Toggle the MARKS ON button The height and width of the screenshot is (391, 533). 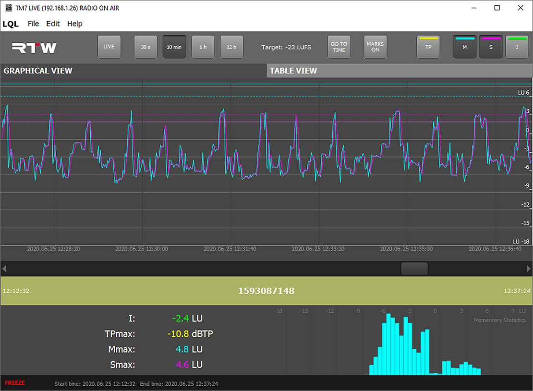tap(375, 47)
